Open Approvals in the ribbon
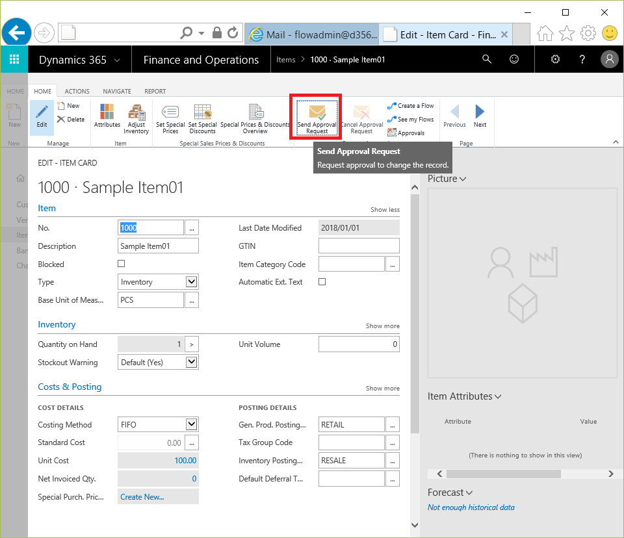 click(x=406, y=133)
